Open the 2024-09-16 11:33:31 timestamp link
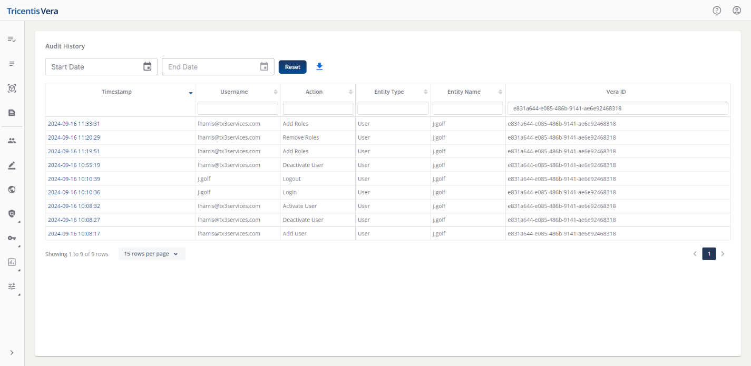Screen dimensions: 751x366 (74, 124)
